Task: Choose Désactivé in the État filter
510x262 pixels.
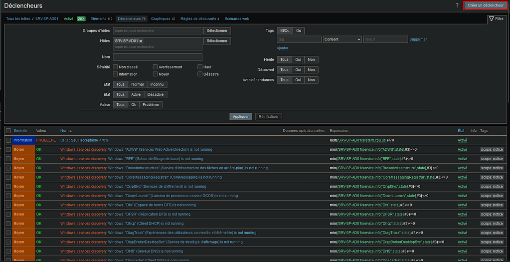Action: [x=156, y=95]
